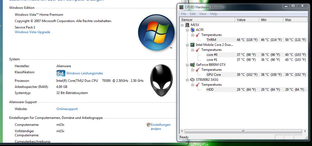This screenshot has height=146, width=312.
Task: Collapse the GeForce 8800M GTX node
Action: 187,65
